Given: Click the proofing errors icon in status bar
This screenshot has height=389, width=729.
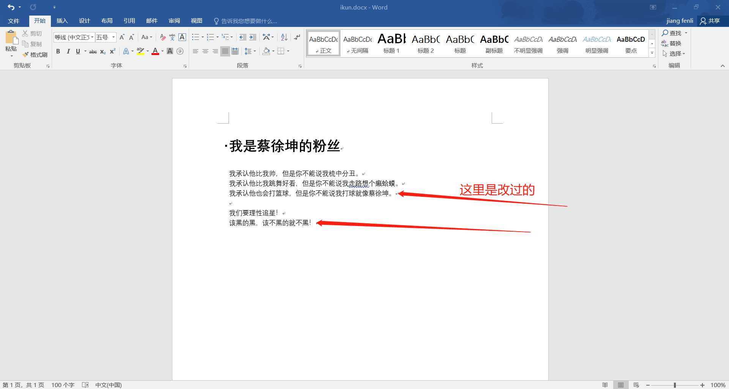Looking at the screenshot, I should point(85,385).
